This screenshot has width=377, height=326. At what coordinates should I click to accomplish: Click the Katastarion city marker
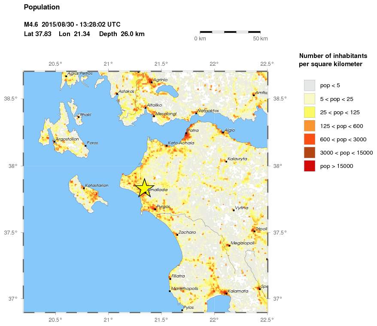[84, 188]
